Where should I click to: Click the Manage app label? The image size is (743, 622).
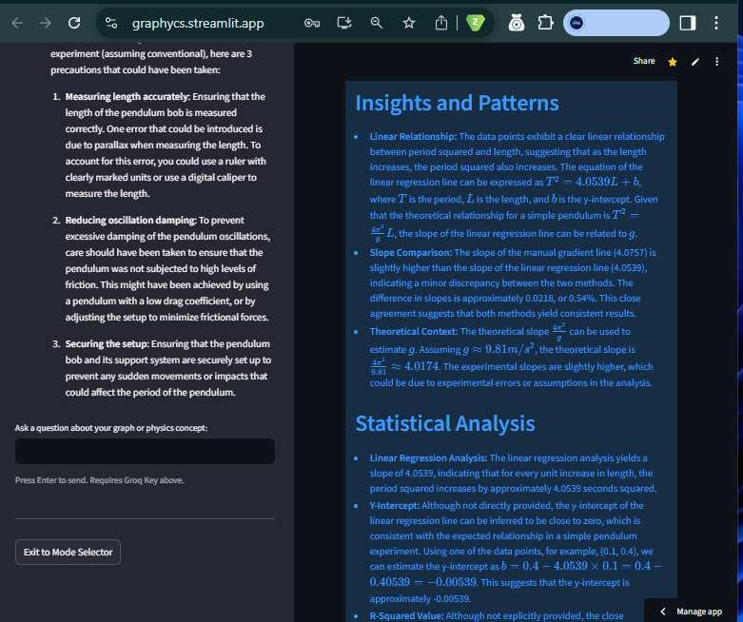(699, 612)
